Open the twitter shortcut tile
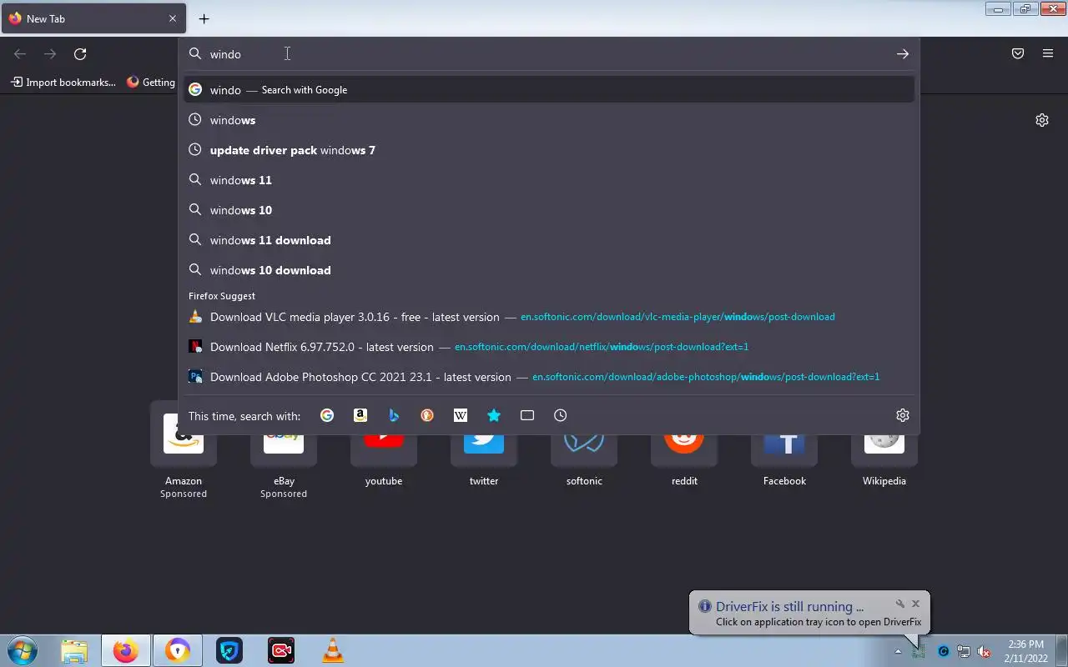The image size is (1068, 667). click(x=484, y=450)
